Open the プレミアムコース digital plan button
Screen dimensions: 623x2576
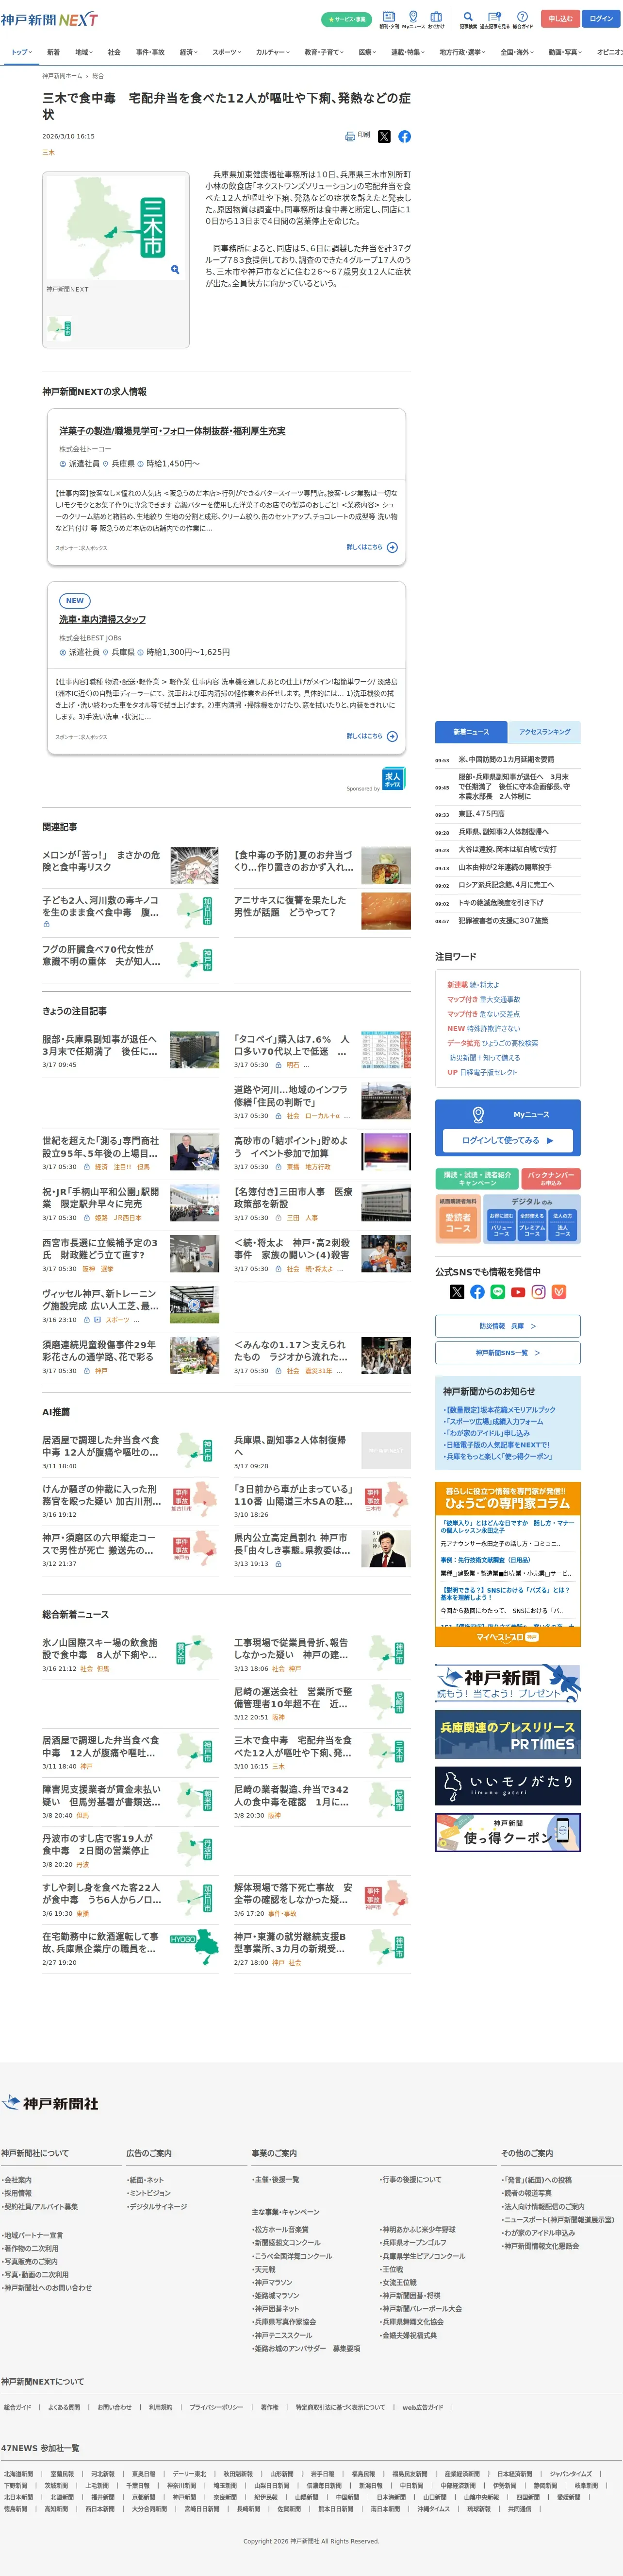pyautogui.click(x=532, y=1225)
